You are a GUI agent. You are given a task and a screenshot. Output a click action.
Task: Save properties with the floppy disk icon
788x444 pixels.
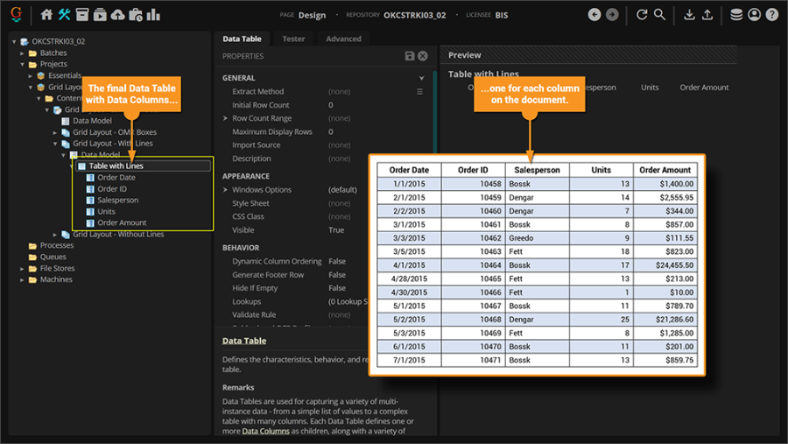tap(409, 56)
